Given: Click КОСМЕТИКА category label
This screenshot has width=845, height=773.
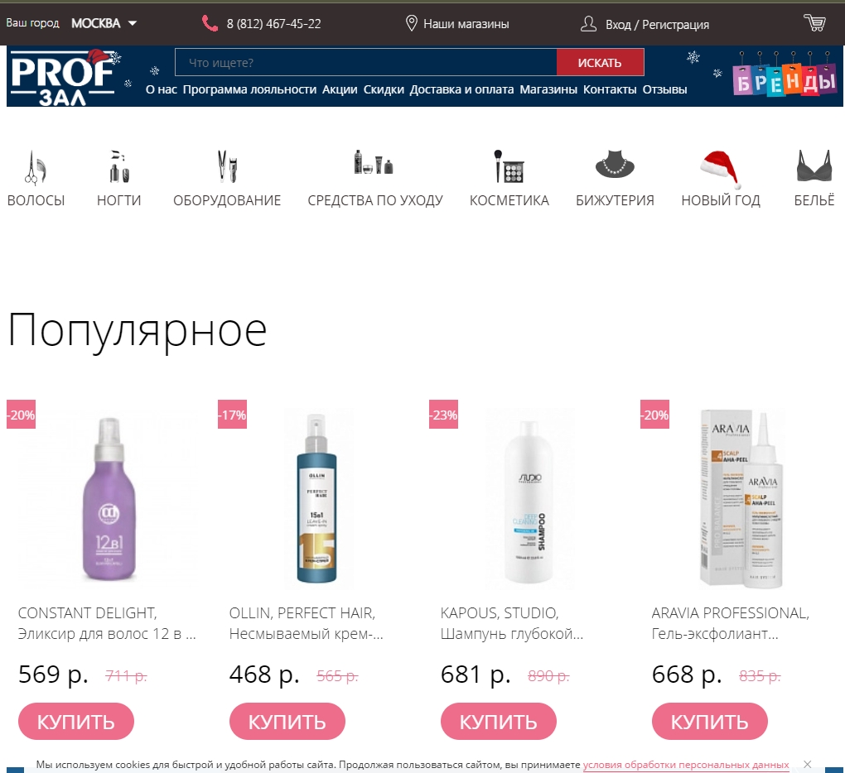Looking at the screenshot, I should tap(509, 200).
